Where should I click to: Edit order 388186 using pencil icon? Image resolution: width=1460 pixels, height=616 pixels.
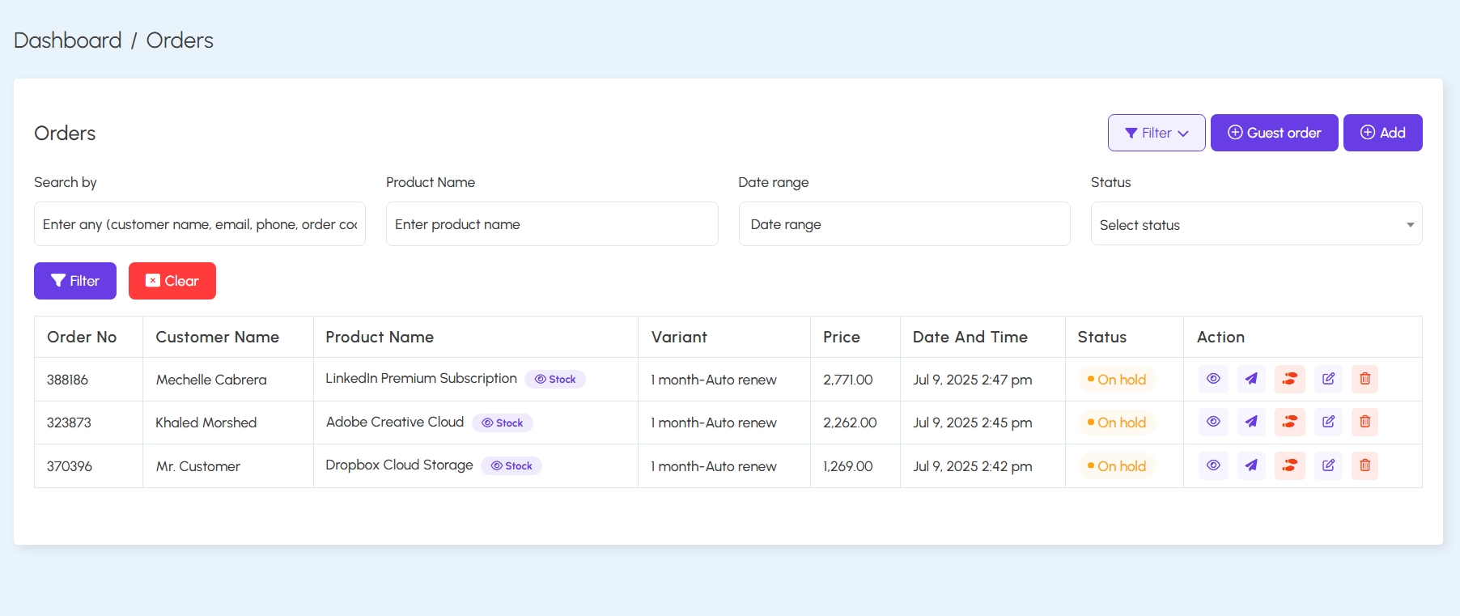1328,379
